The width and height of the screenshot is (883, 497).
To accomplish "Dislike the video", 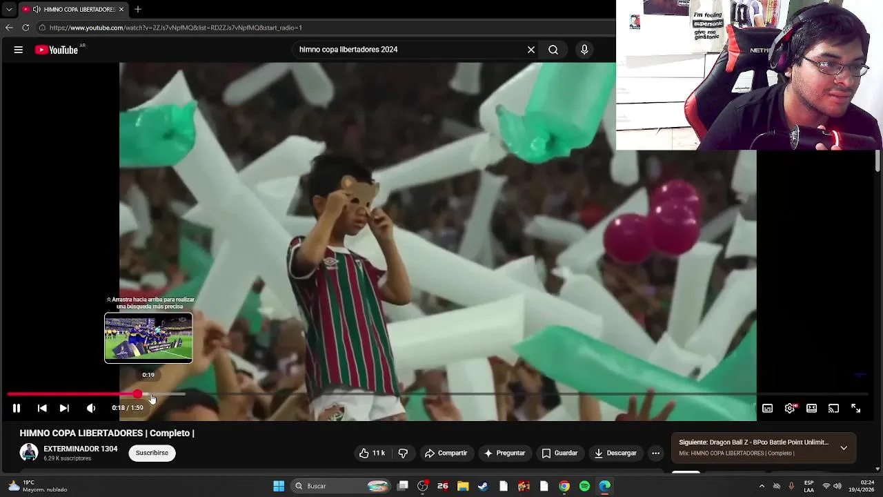I will point(403,453).
